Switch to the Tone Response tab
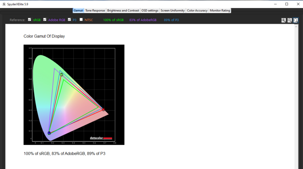Image resolution: width=303 pixels, height=169 pixels. point(95,10)
